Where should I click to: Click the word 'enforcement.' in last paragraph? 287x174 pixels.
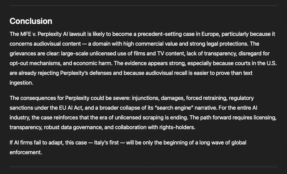coord(26,152)
